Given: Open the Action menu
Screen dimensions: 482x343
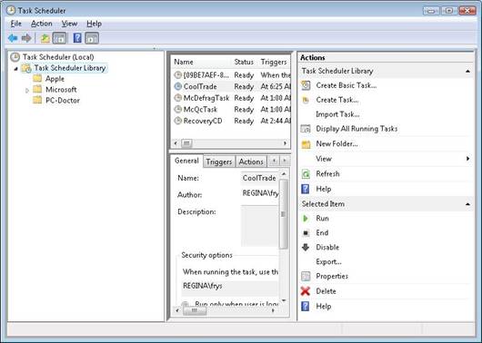Looking at the screenshot, I should pyautogui.click(x=42, y=24).
